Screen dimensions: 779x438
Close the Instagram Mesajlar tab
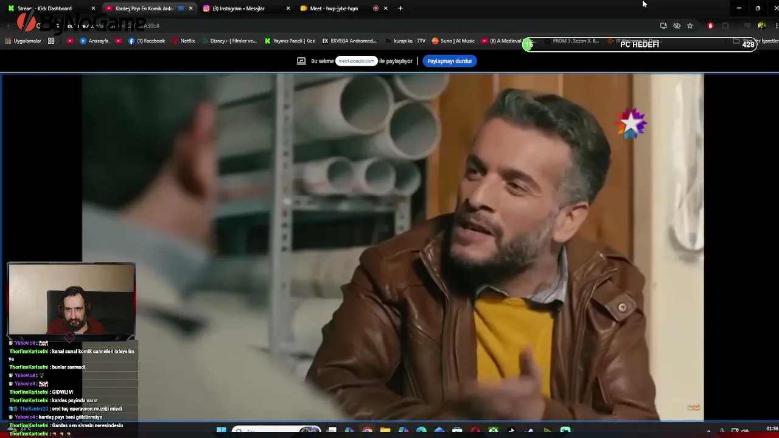pyautogui.click(x=288, y=9)
